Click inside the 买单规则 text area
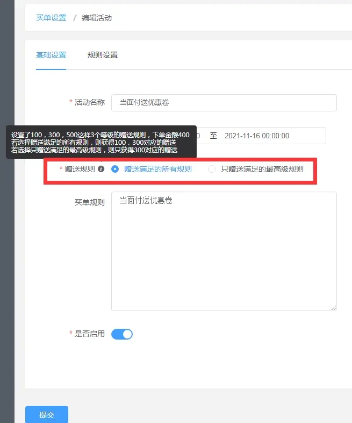The width and height of the screenshot is (352, 423). 224,251
